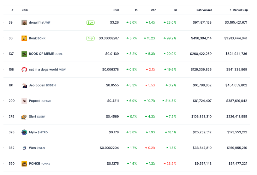Click the dogwifhat coin icon

24,23
